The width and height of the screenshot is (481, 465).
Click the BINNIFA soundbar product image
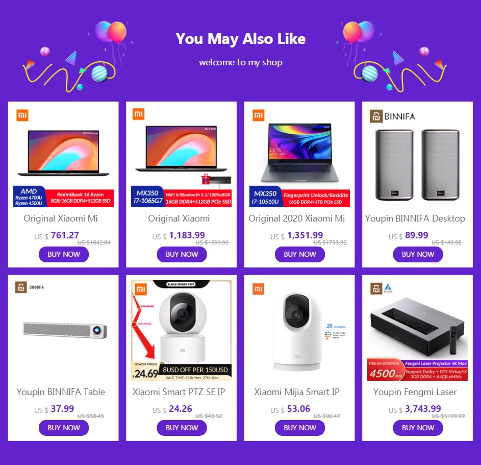coord(65,330)
